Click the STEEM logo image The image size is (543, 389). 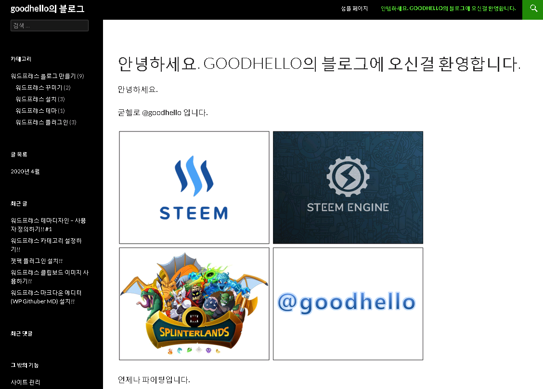(194, 187)
